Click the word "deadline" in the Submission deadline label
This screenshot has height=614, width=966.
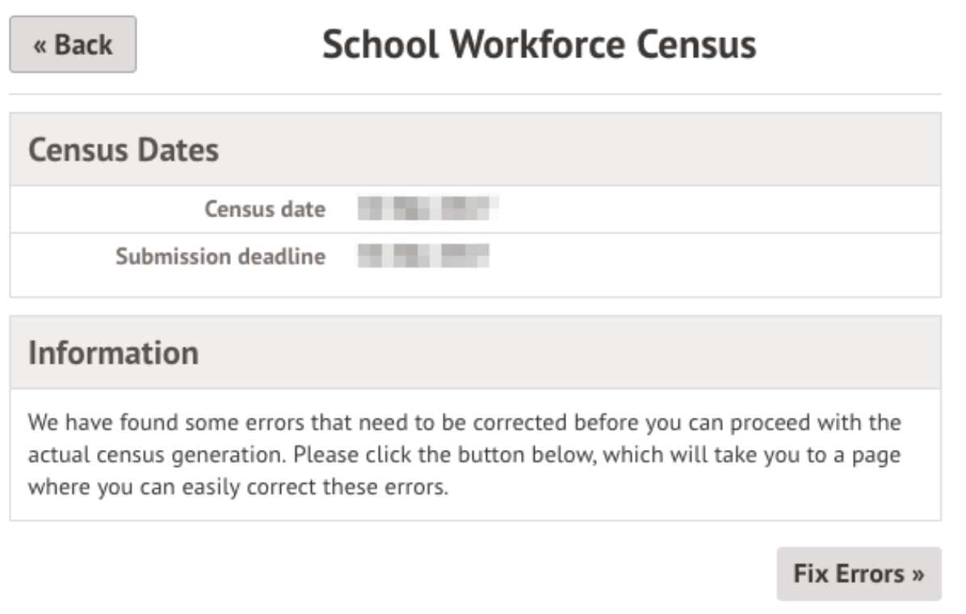tap(281, 256)
